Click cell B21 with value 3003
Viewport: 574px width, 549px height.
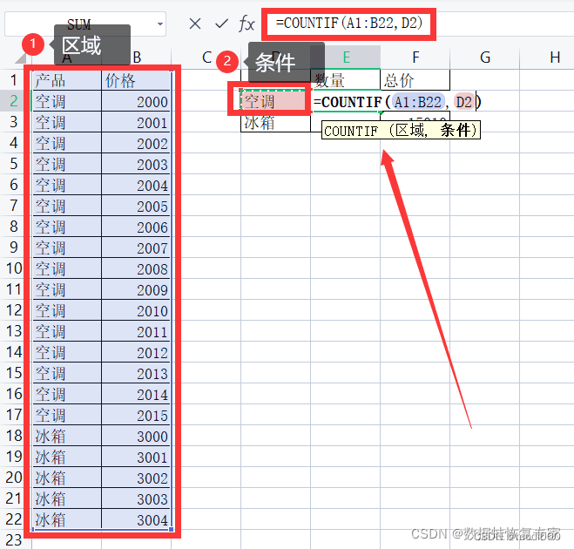click(x=136, y=498)
